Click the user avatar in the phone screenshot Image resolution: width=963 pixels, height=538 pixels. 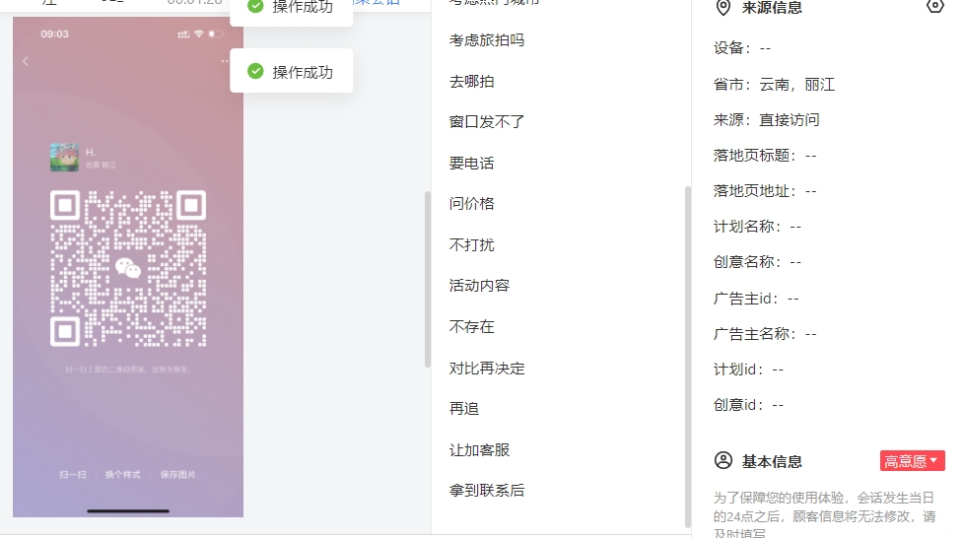click(64, 158)
